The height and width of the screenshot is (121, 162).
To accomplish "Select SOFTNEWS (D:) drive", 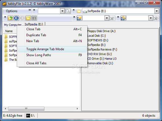I will click(98, 40).
